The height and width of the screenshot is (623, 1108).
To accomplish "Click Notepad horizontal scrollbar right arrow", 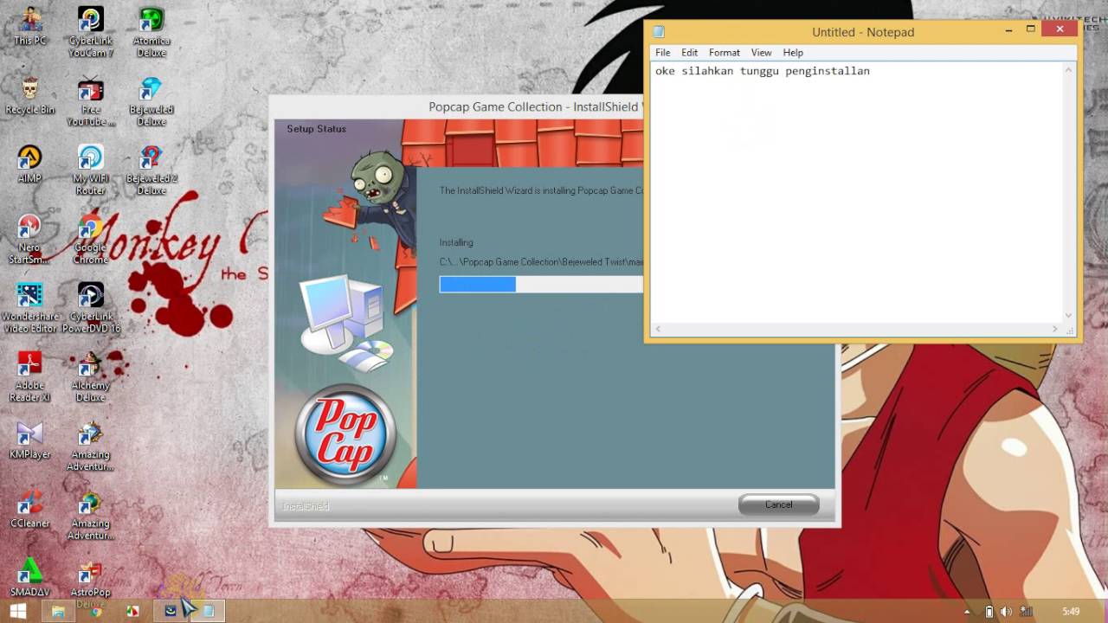I will [x=1054, y=329].
